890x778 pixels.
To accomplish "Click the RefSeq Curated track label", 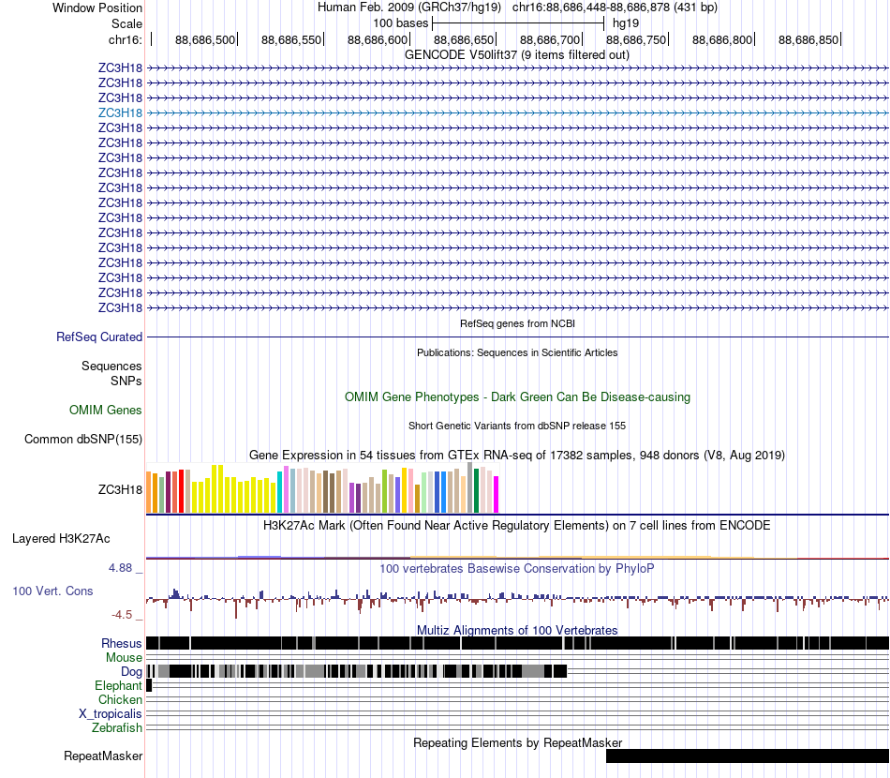I will (x=99, y=337).
